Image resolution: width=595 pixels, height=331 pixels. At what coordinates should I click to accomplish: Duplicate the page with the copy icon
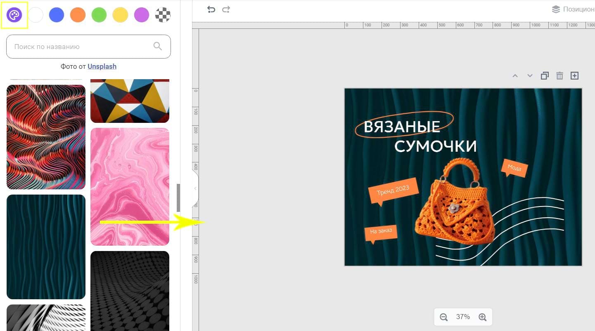[x=545, y=76]
